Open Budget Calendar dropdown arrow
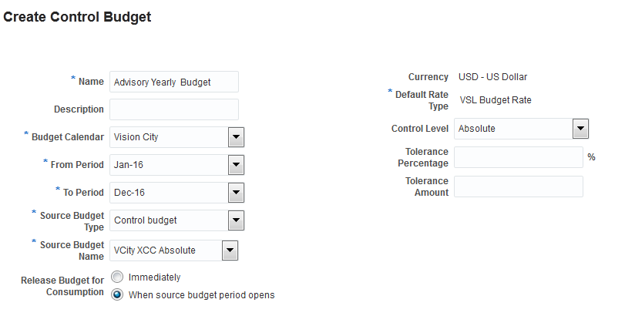 click(236, 137)
